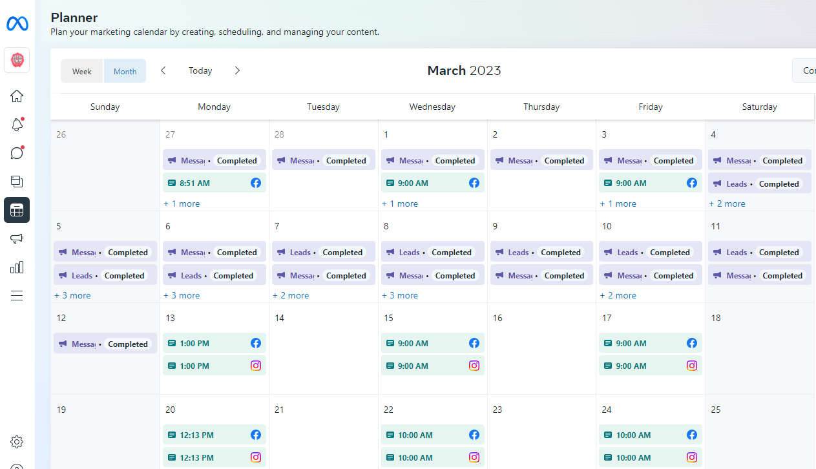Open the Ads megaphone icon in sidebar
Screen dimensions: 816x469
click(x=17, y=238)
